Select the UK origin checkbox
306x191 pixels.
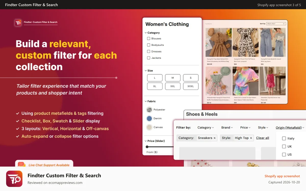click(284, 146)
